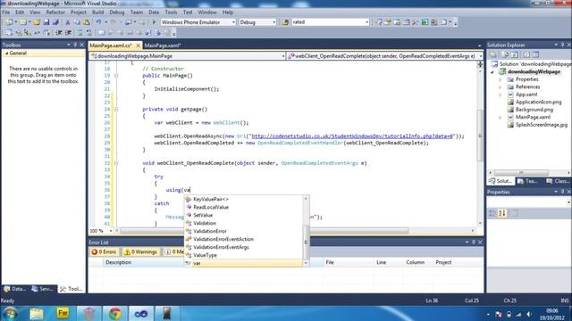Click the Description column header in the Error List

118,262
